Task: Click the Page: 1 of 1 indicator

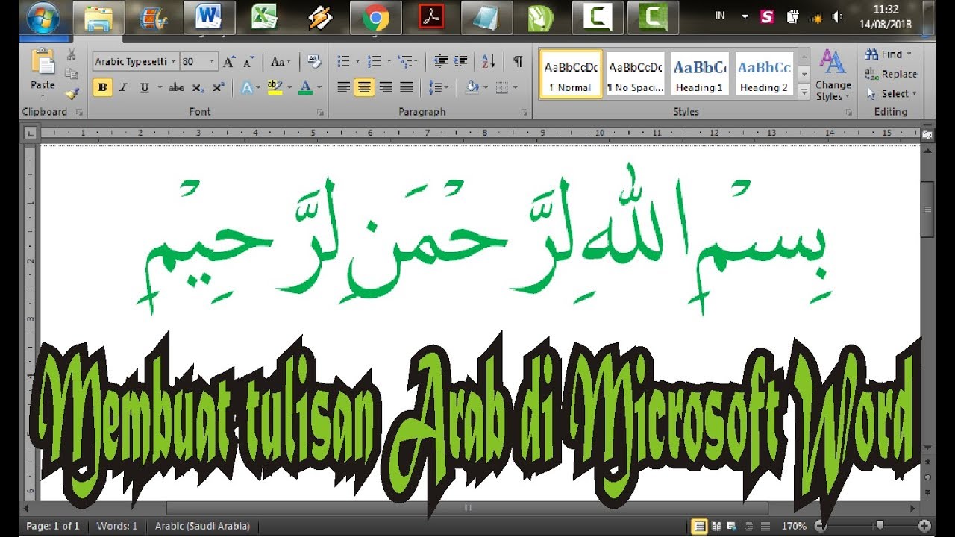Action: [52, 526]
